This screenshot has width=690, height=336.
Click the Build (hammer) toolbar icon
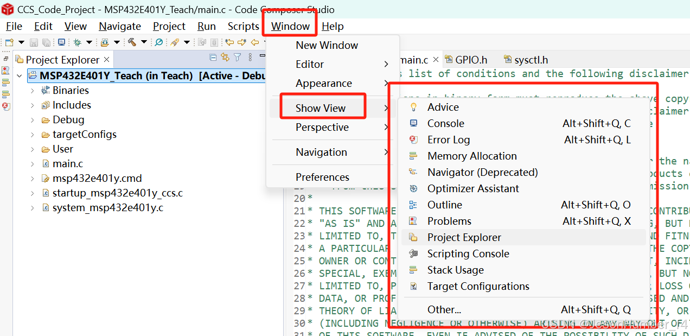pyautogui.click(x=132, y=41)
